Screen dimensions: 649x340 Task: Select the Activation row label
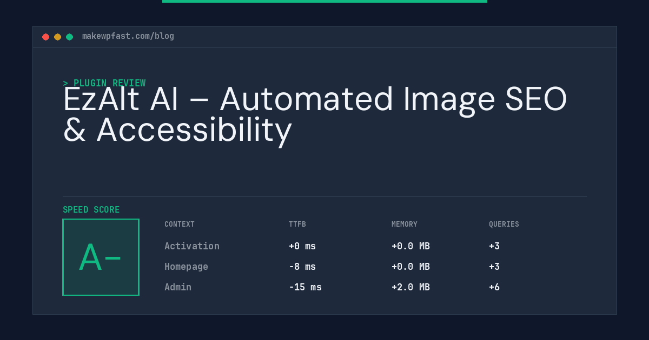tap(192, 246)
